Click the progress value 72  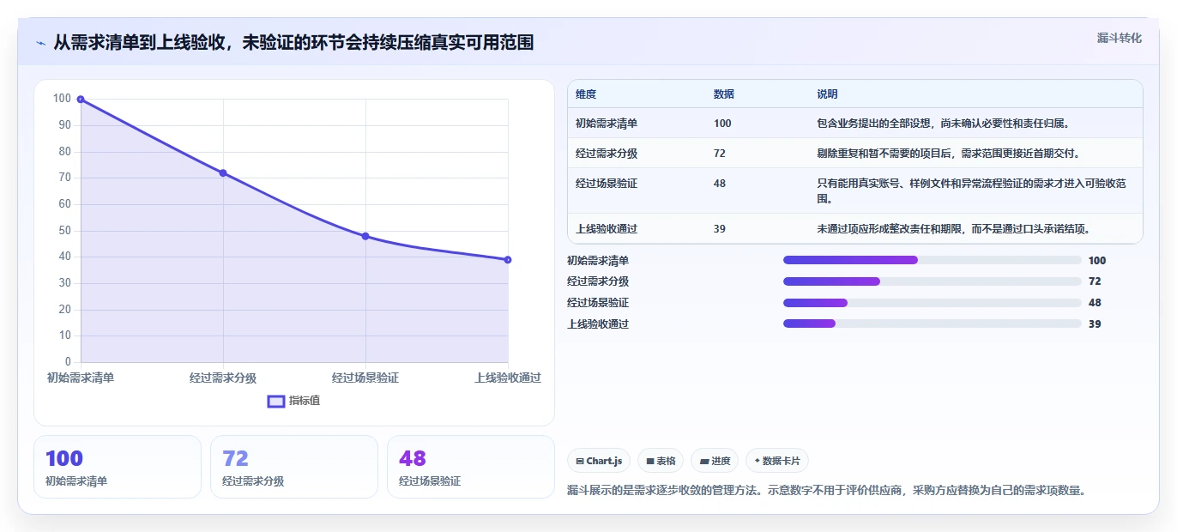click(1095, 281)
